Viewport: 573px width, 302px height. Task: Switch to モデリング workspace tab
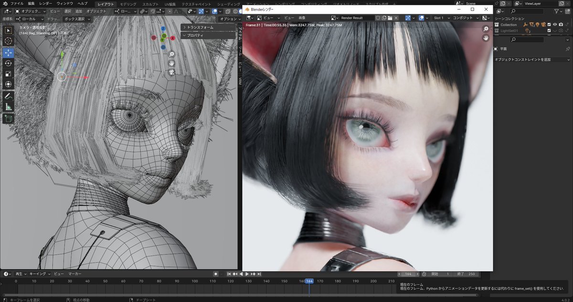127,4
